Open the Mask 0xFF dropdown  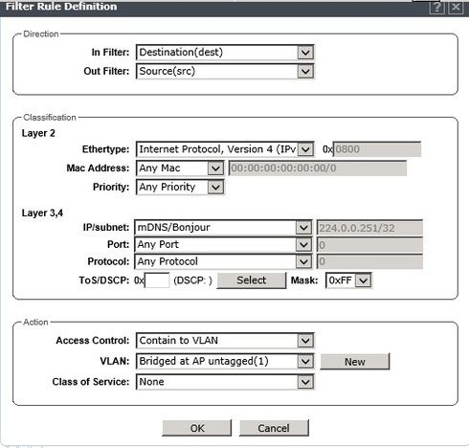pyautogui.click(x=348, y=280)
